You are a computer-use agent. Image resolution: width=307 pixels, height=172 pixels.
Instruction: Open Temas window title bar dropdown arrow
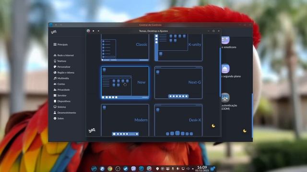coord(98,31)
